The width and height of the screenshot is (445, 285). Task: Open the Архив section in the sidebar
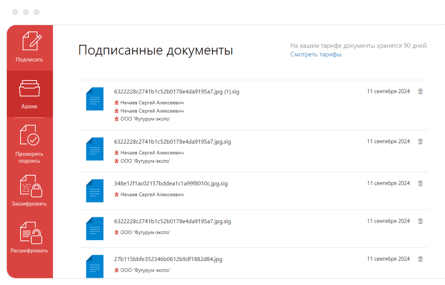click(30, 94)
